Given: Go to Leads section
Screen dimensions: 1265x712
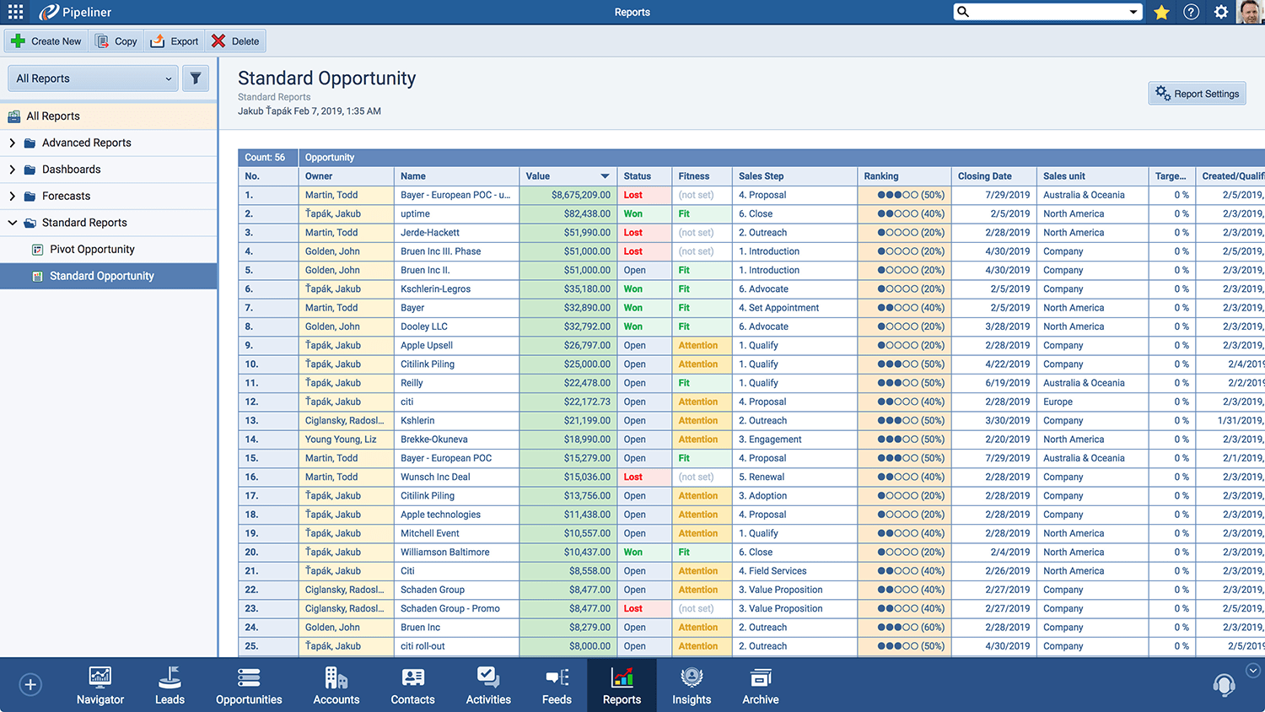Looking at the screenshot, I should pyautogui.click(x=170, y=685).
